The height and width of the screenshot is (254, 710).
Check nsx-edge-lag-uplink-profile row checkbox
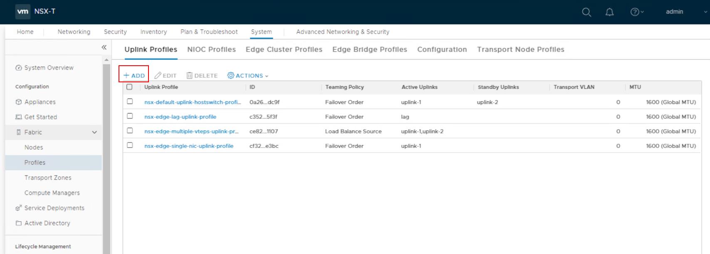click(130, 116)
